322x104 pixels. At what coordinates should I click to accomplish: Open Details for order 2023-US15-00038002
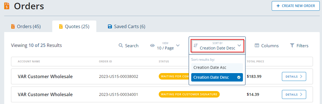[294, 77]
